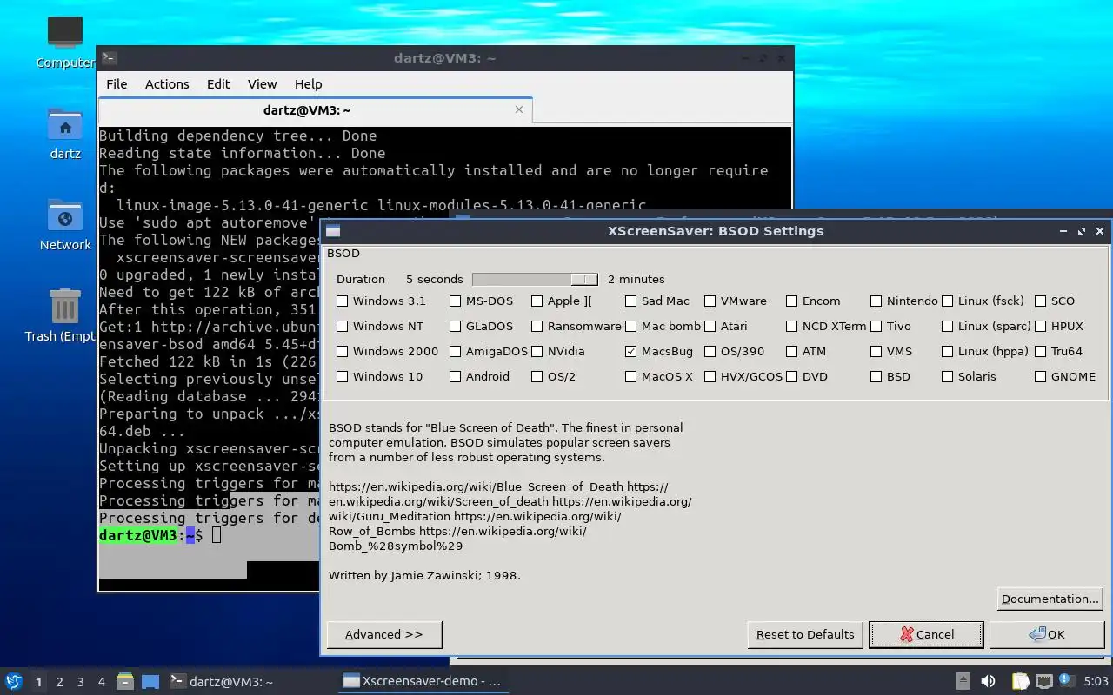Enable the NCD XTerm checkbox
Image resolution: width=1113 pixels, height=695 pixels.
(792, 327)
